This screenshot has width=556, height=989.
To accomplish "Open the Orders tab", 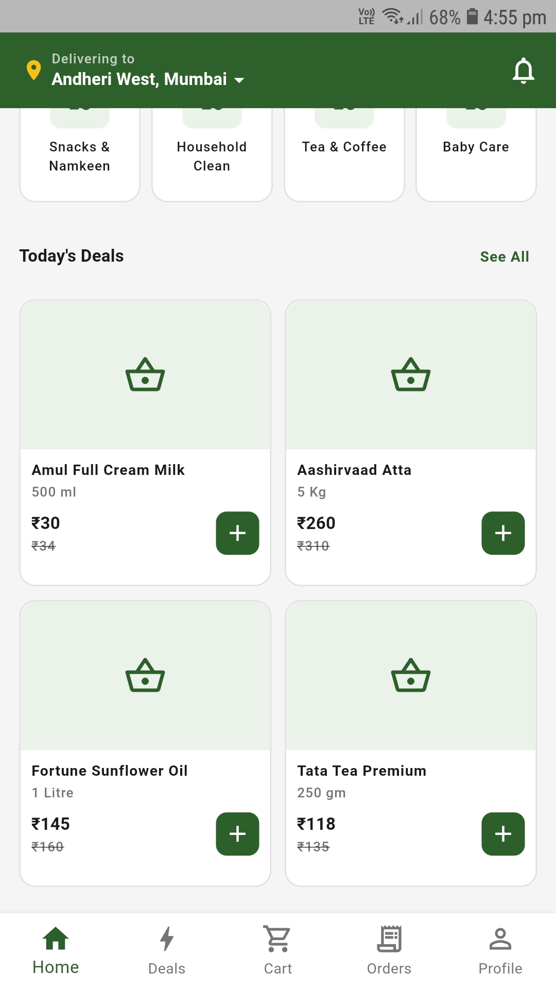I will click(x=389, y=951).
